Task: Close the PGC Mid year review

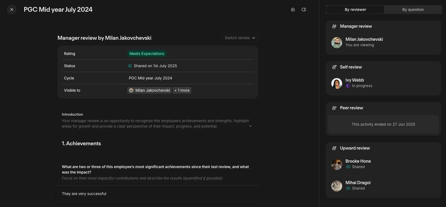Action: click(12, 10)
